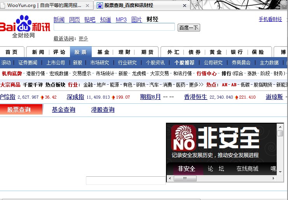Select the 期货 navigation tab
This screenshot has height=200, width=288.
(147, 52)
